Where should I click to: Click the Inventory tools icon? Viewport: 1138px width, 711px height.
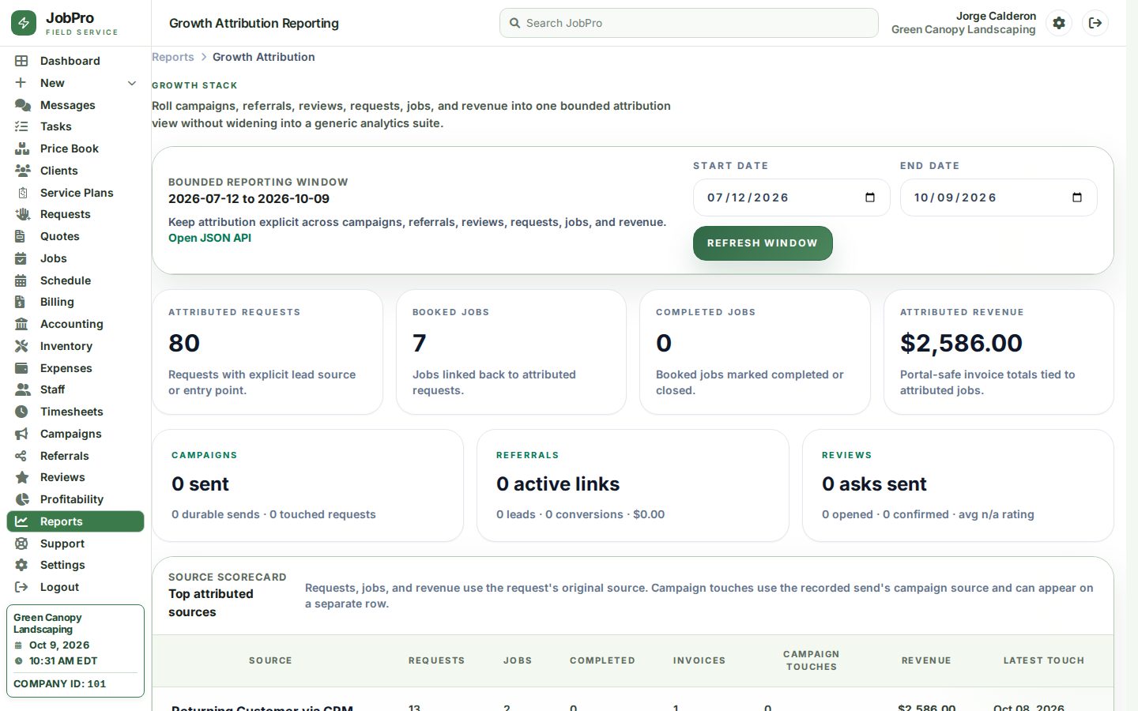(21, 346)
